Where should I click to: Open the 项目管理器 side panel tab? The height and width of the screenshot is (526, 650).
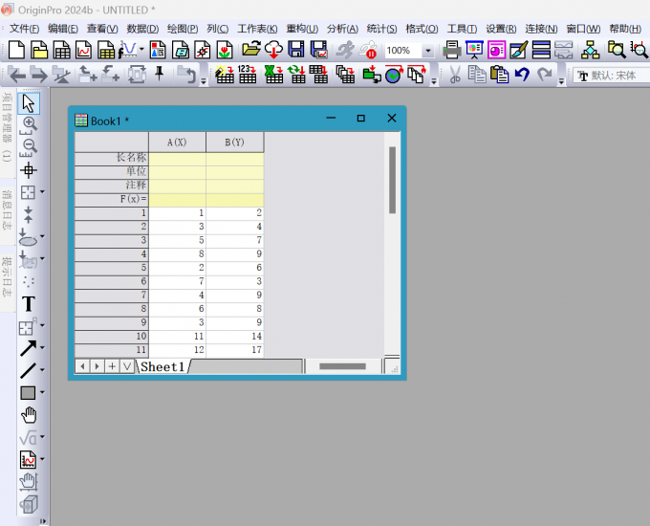7,126
